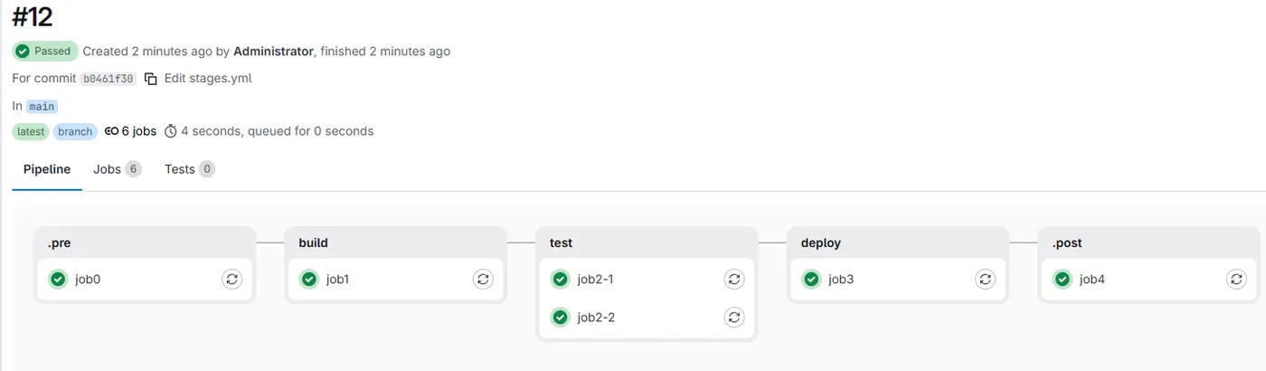Open job4 job details

pos(1092,280)
